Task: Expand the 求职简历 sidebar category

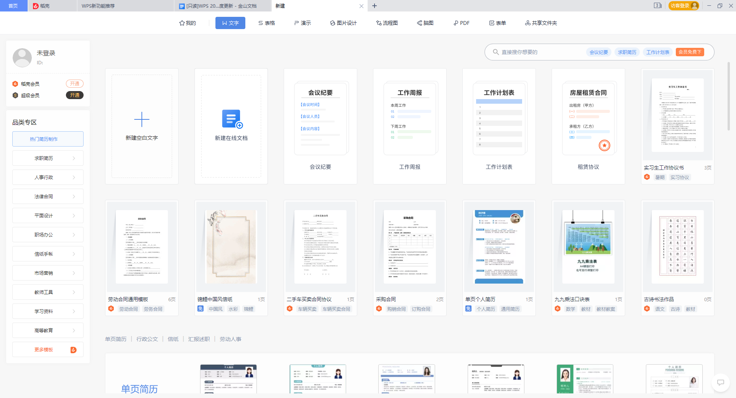Action: (x=48, y=158)
